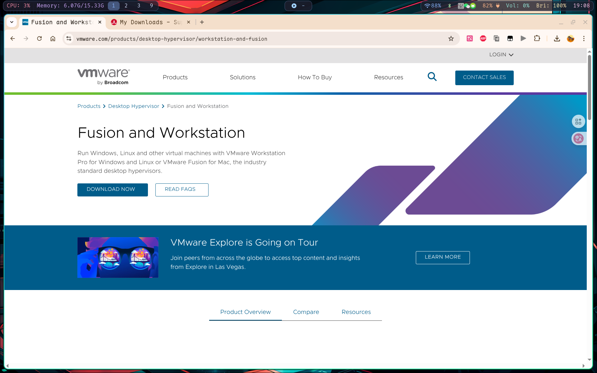
Task: Open browser Downloads from the toolbar
Action: click(557, 39)
